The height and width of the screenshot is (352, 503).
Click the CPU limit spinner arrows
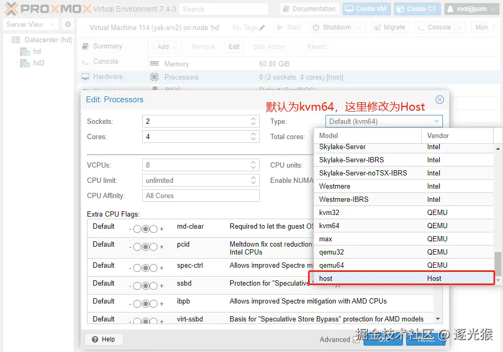[253, 180]
